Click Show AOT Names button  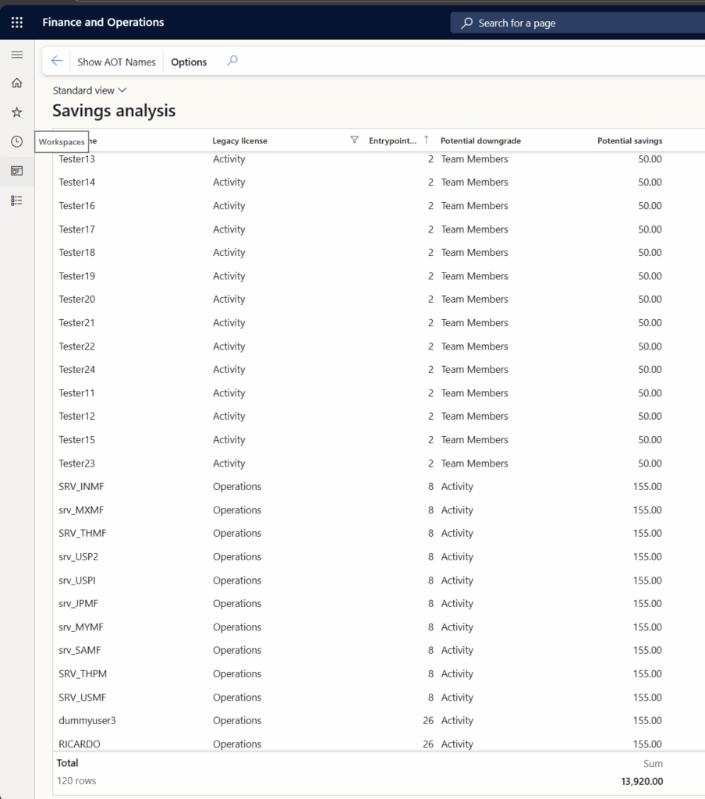point(116,62)
